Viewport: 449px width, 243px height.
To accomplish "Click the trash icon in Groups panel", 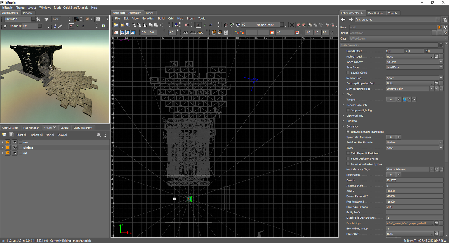I will coord(11,135).
